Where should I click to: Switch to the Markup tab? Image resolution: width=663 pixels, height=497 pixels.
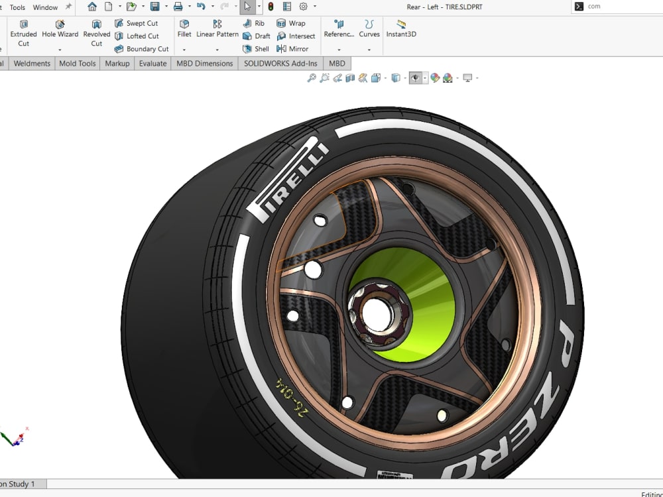[x=117, y=64]
